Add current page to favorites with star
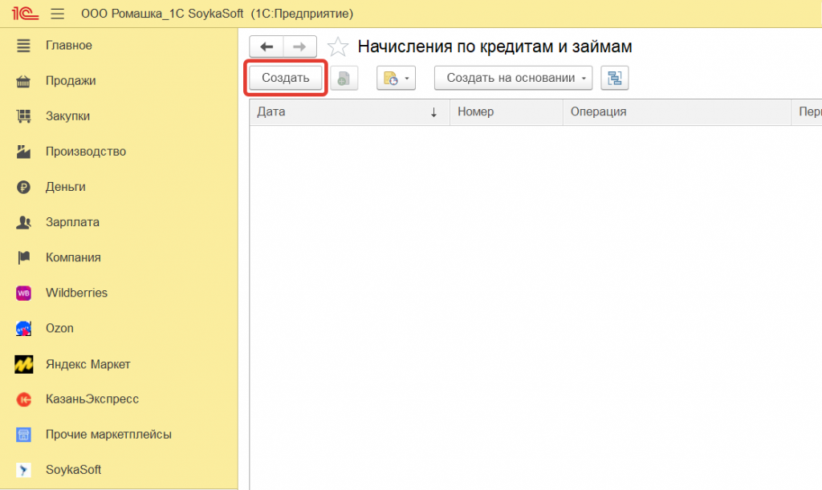The width and height of the screenshot is (822, 490). [x=338, y=47]
